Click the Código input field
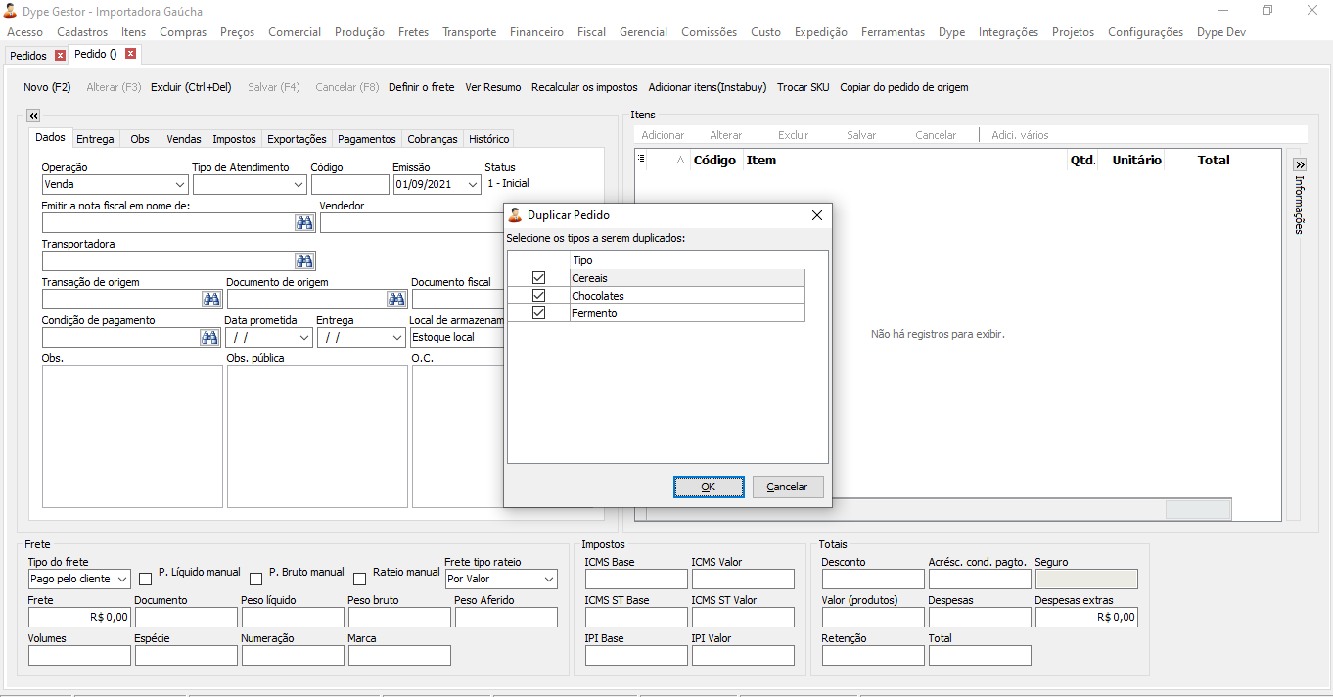The image size is (1333, 697). pyautogui.click(x=350, y=184)
